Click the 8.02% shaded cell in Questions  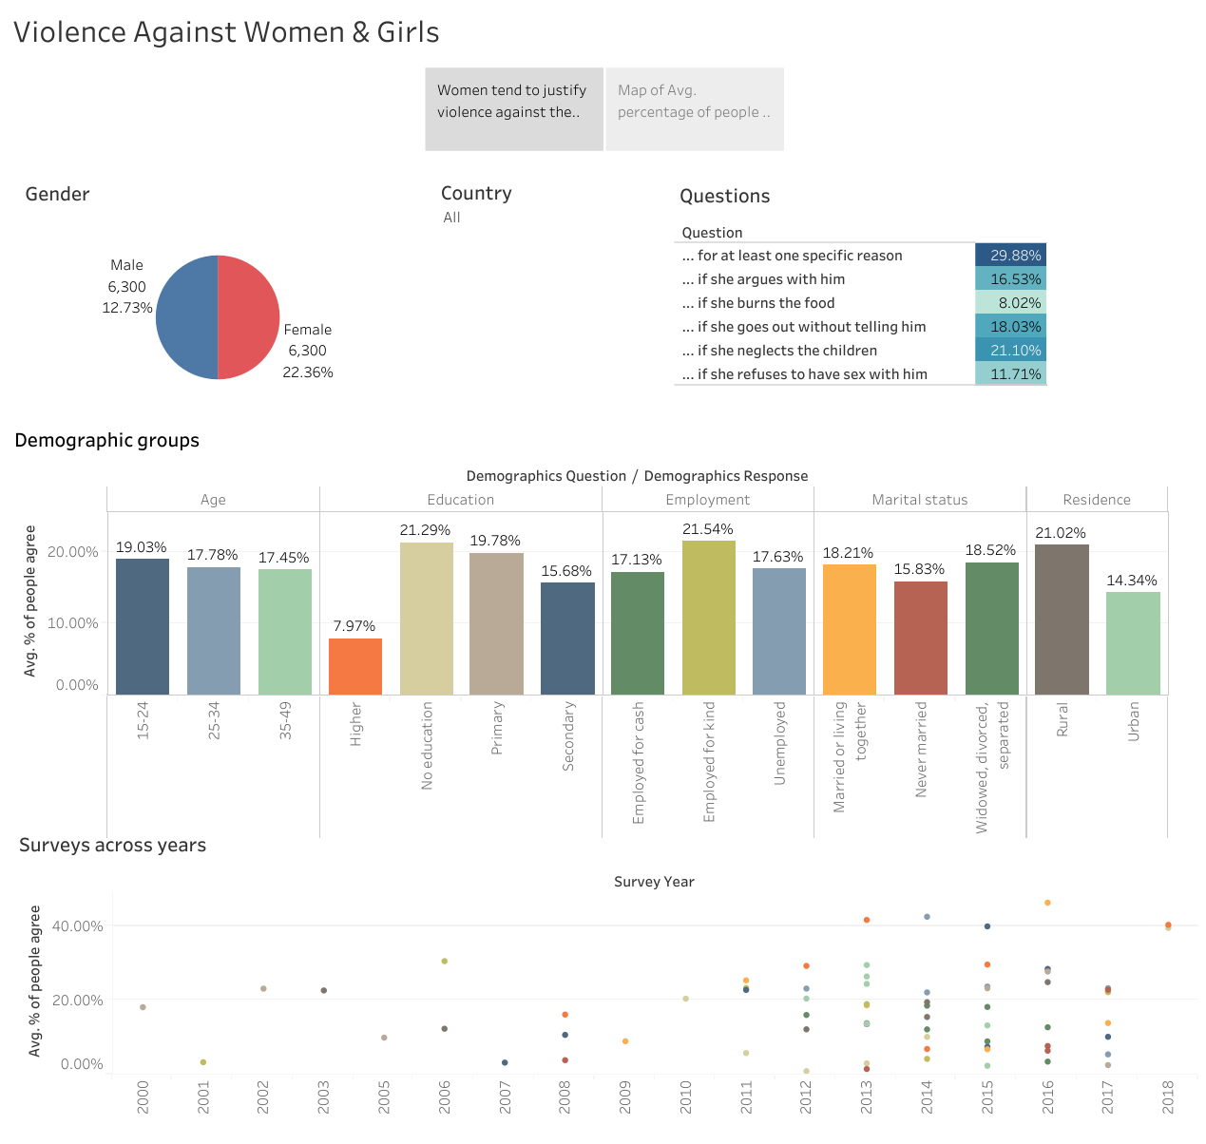[x=1010, y=302]
